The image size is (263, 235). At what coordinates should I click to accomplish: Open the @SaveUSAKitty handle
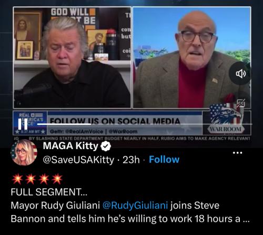click(78, 160)
